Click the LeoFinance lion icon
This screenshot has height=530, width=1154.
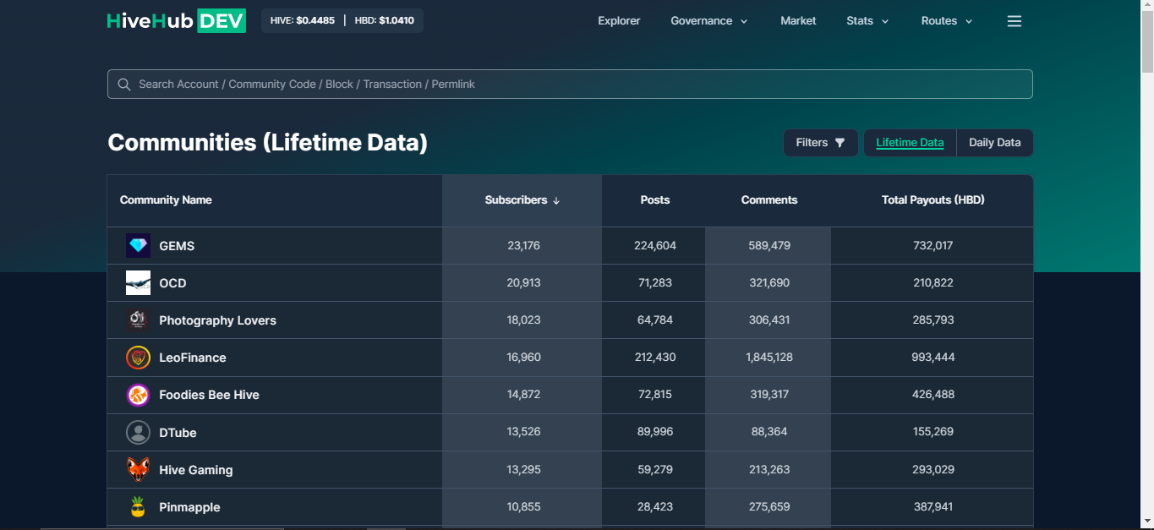[x=138, y=358]
